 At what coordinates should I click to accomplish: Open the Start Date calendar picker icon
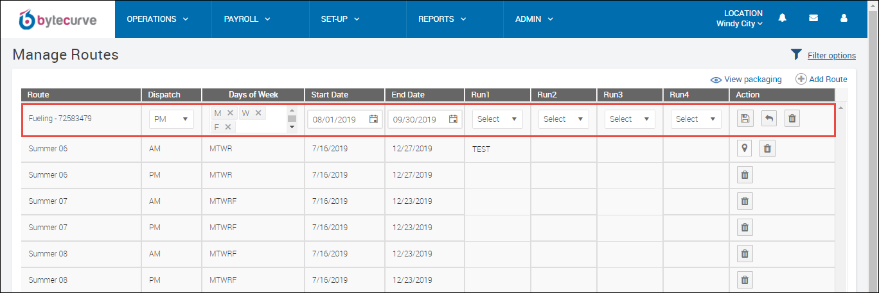tap(374, 119)
